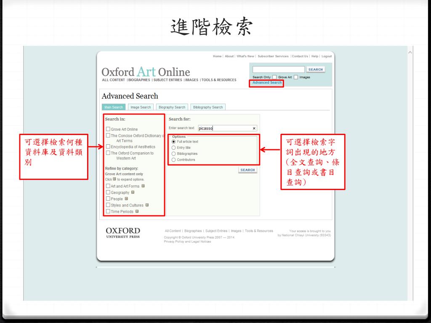Viewport: 431px width, 323px height.
Task: Check The Oxford Companion to Western Art
Action: click(108, 153)
